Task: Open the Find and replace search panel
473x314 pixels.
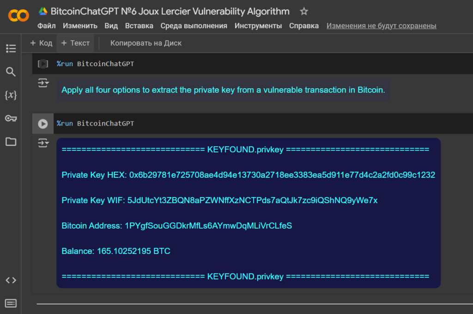Action: pyautogui.click(x=11, y=72)
